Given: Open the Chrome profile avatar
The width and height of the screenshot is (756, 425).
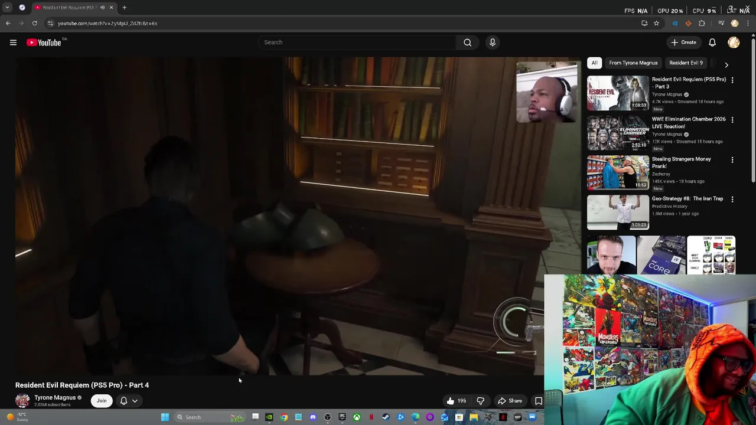Looking at the screenshot, I should pos(735,23).
